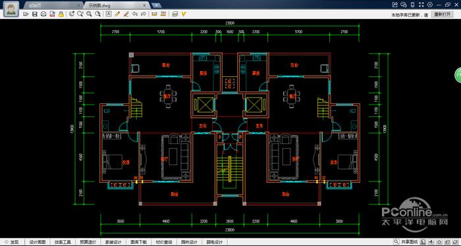Image resolution: width=461 pixels, height=246 pixels.
Task: Click the yellow V icon in toolbar
Action: 184,14
